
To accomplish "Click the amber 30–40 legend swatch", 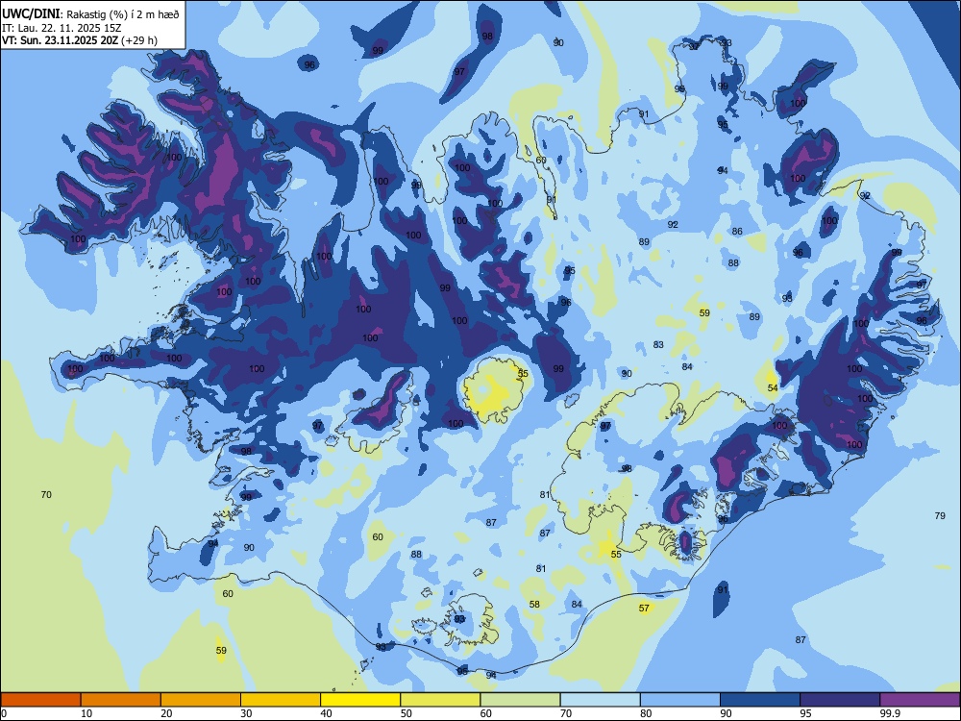I will (281, 700).
